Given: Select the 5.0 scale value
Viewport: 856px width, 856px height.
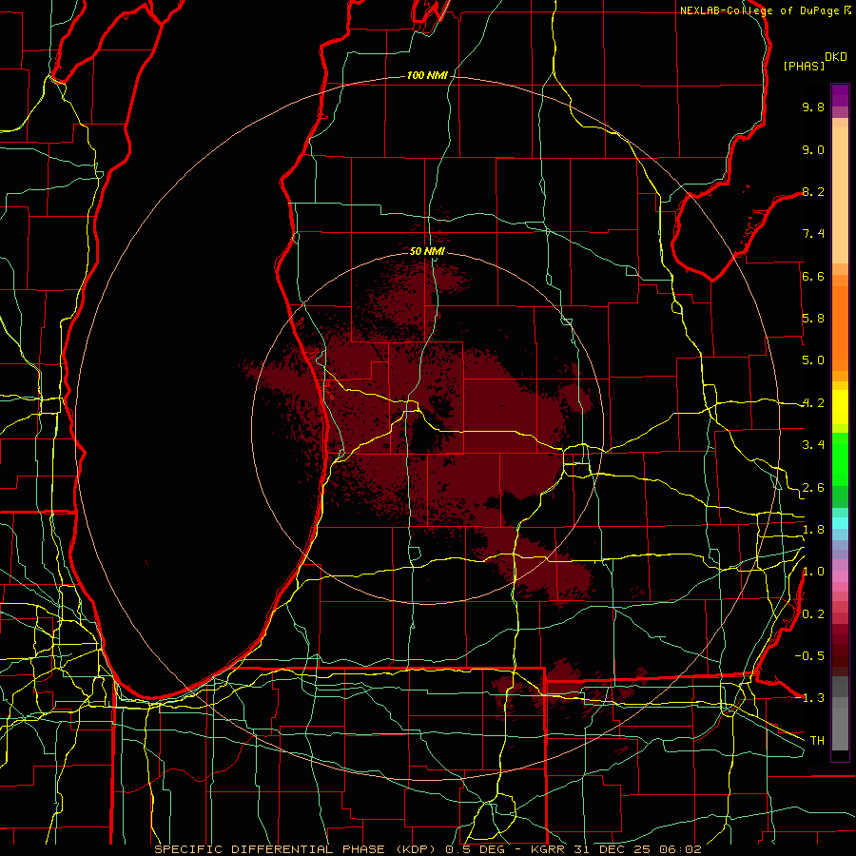Looking at the screenshot, I should tap(813, 360).
